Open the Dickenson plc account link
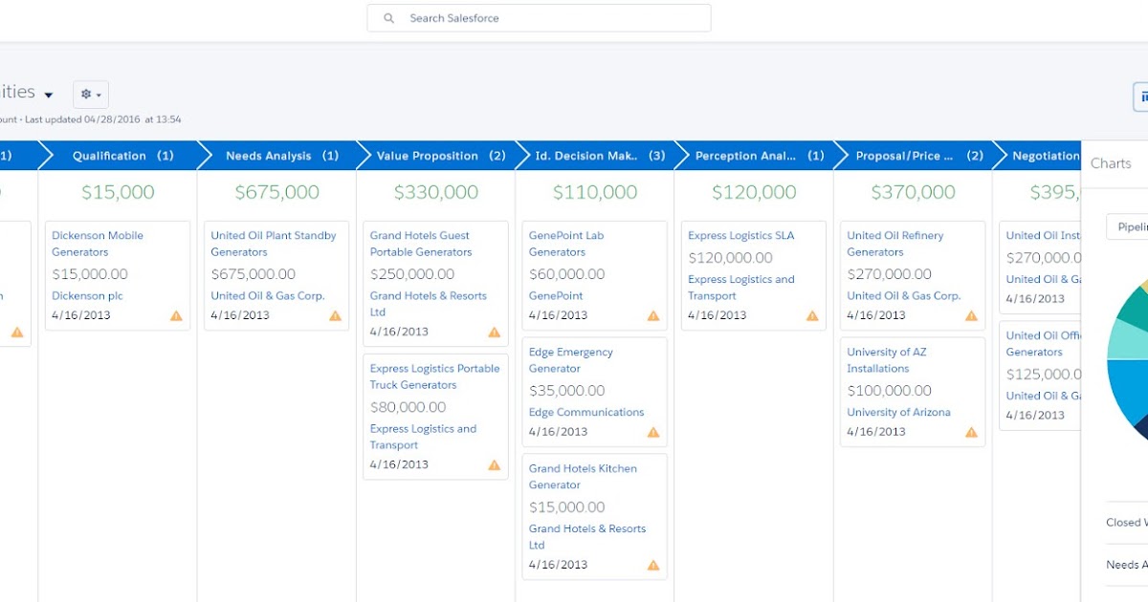 (87, 295)
